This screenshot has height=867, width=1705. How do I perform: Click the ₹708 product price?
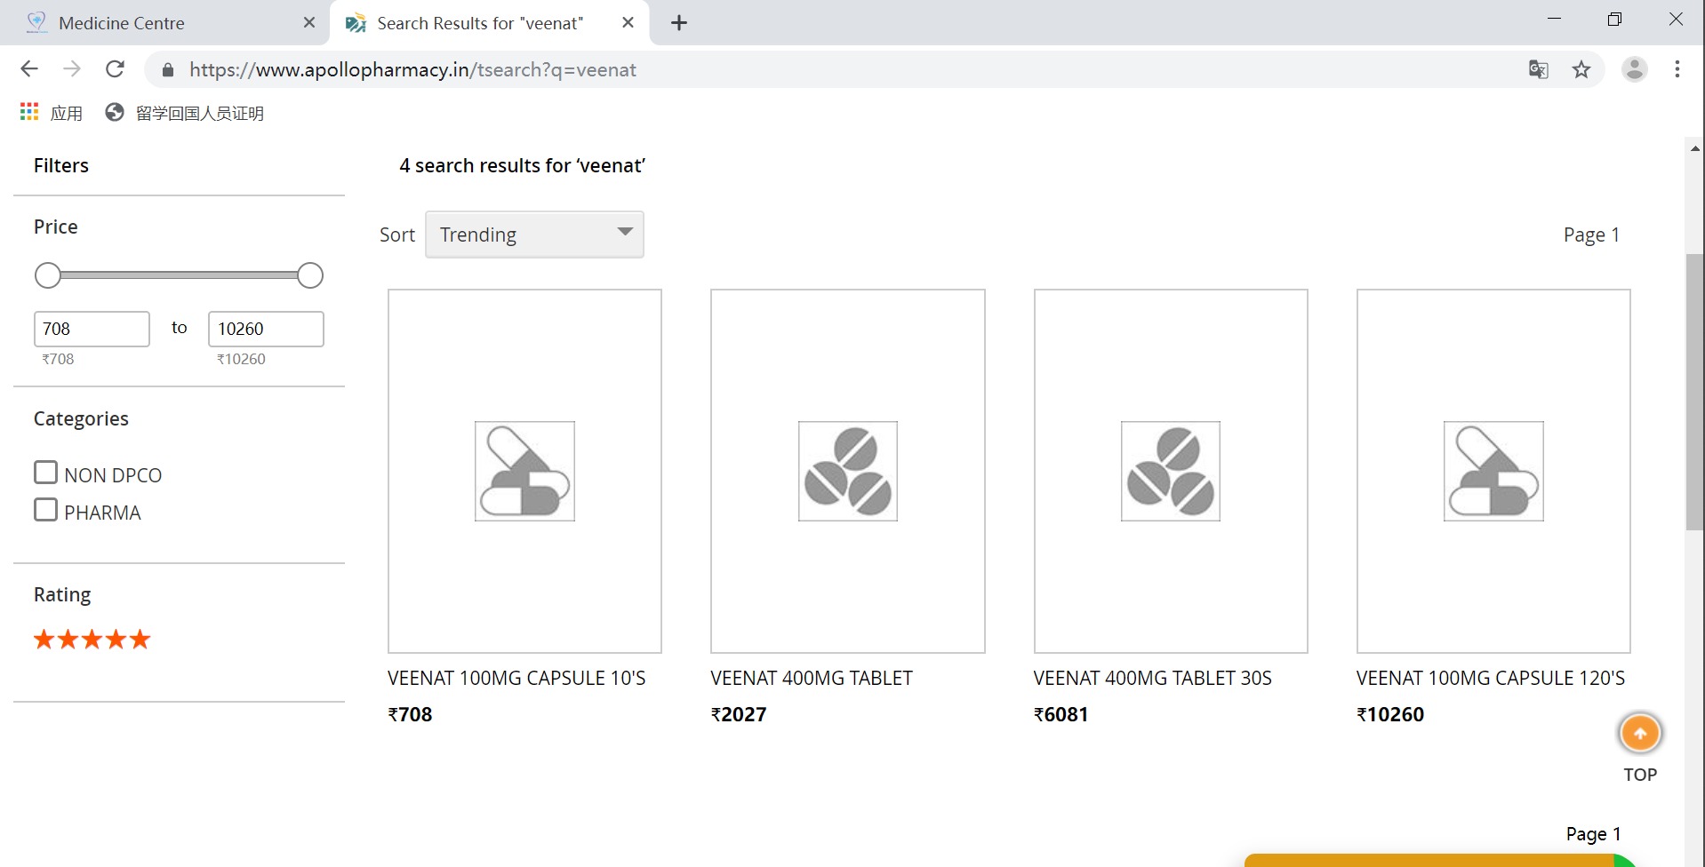410,714
